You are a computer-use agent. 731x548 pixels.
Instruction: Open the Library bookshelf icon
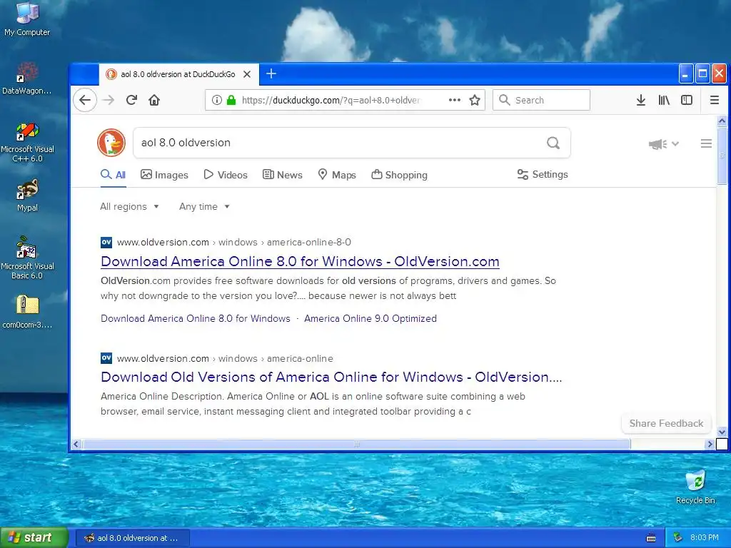tap(664, 100)
